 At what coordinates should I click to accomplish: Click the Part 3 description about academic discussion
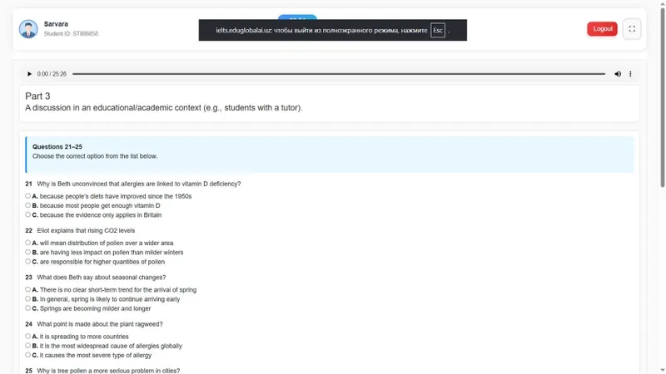164,108
